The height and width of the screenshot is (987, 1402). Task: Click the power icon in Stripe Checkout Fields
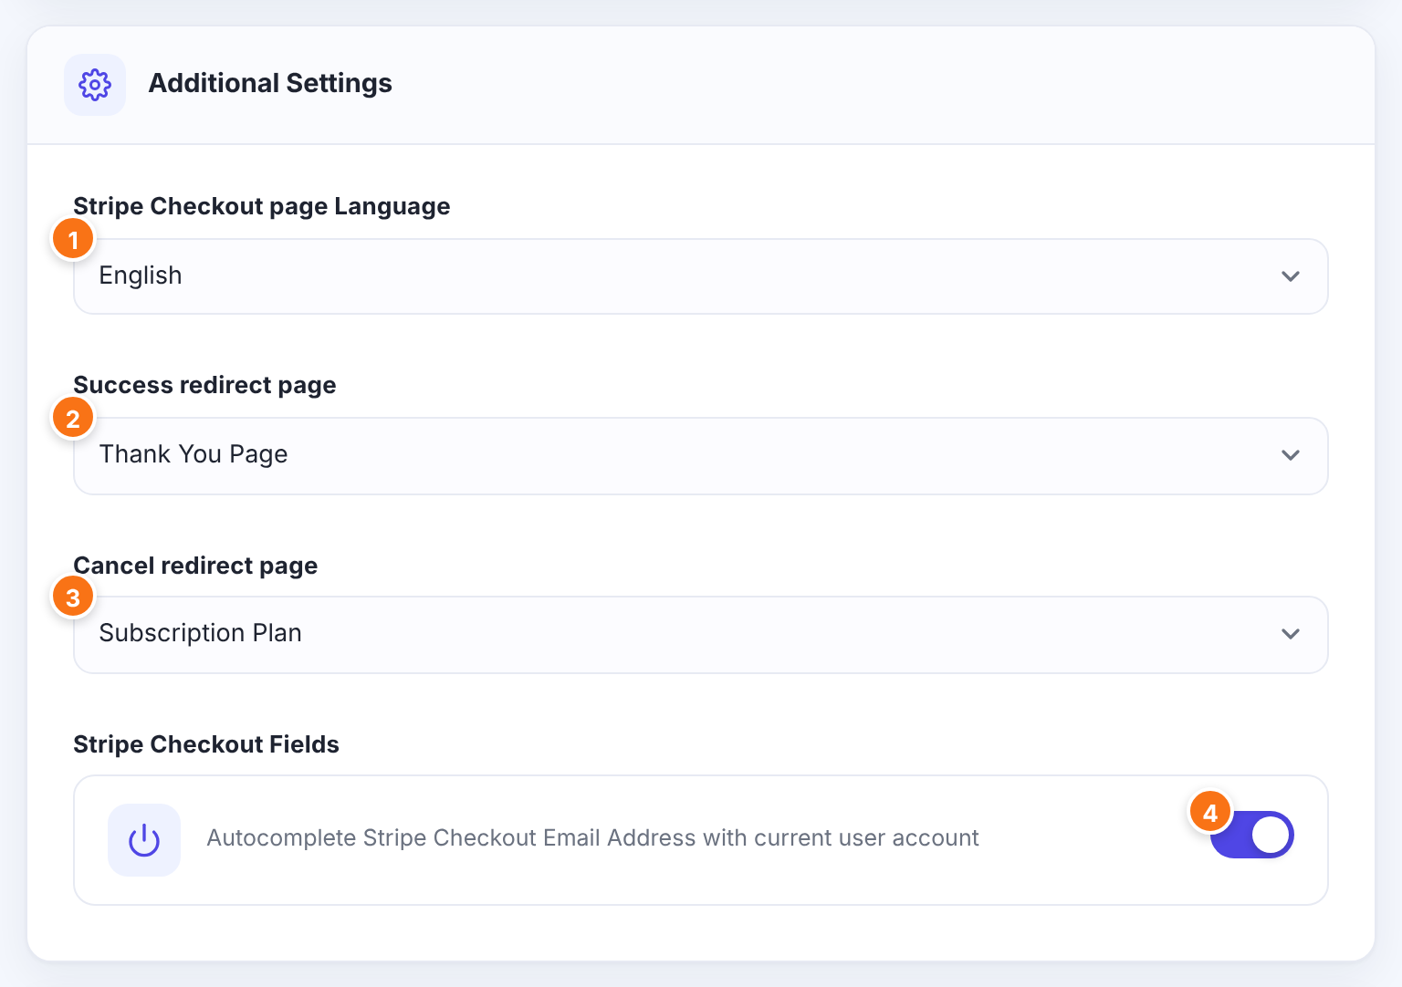[x=144, y=840]
